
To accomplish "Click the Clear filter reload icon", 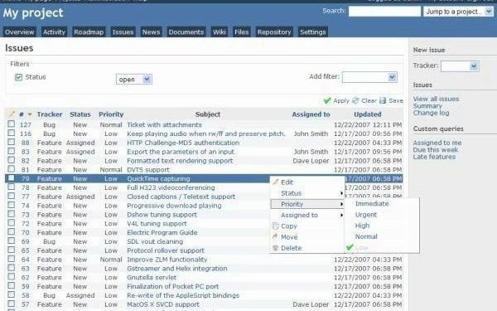I will point(355,100).
